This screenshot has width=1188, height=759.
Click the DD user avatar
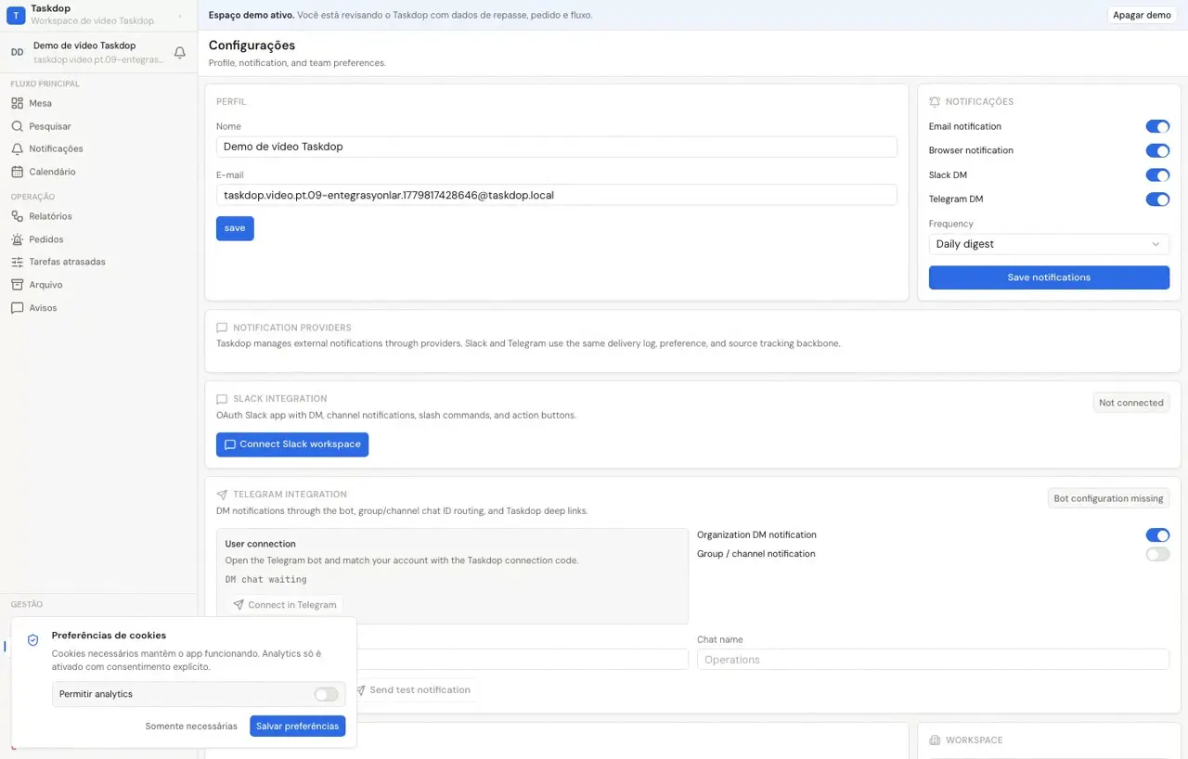click(17, 53)
